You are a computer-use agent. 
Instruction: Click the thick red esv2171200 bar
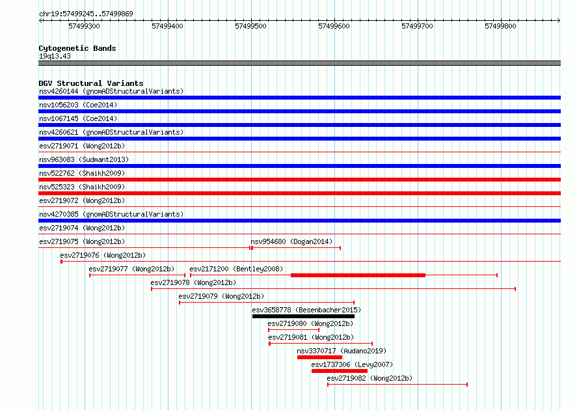[358, 275]
